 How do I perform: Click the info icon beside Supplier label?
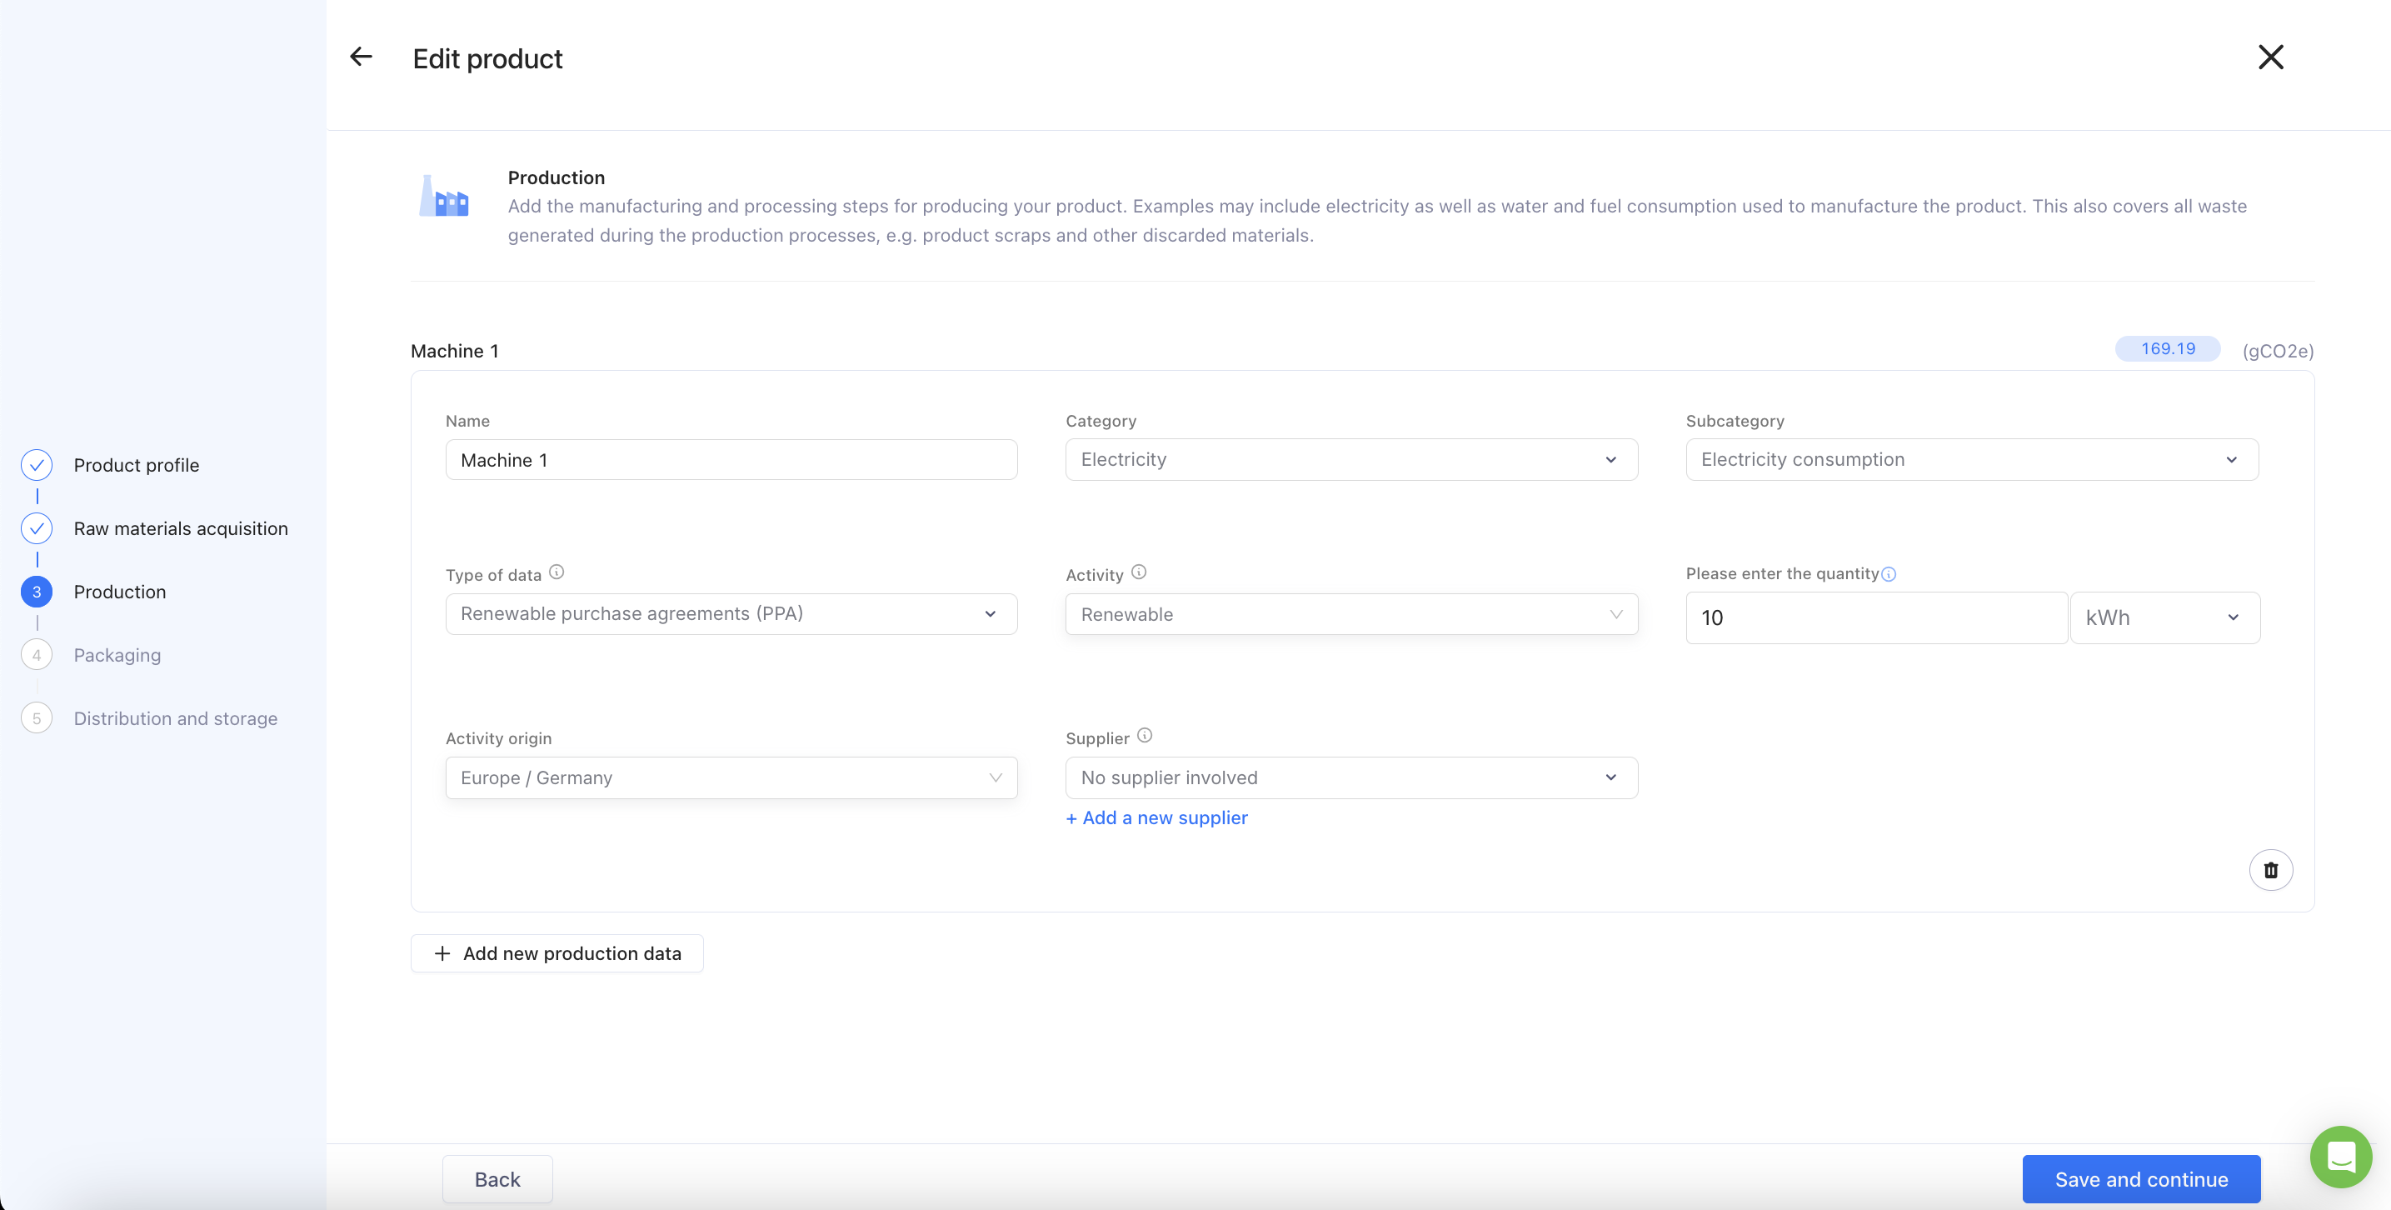1145,736
